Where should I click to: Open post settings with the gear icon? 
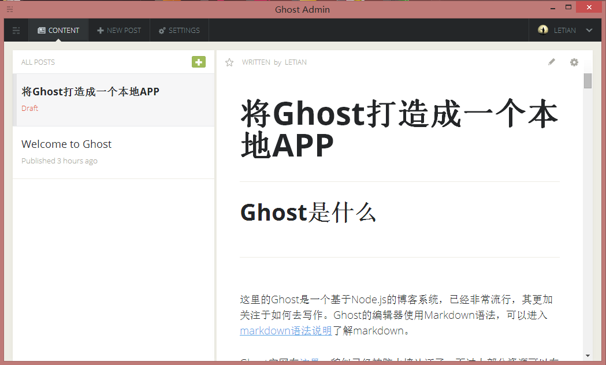[x=574, y=62]
